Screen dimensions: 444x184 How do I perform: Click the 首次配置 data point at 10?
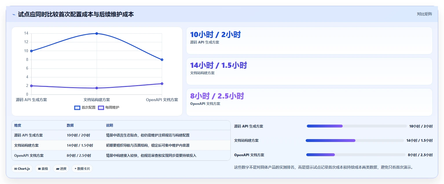coord(31,51)
